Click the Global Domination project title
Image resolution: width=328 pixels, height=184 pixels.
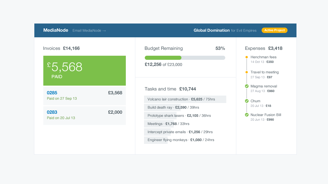pyautogui.click(x=211, y=30)
